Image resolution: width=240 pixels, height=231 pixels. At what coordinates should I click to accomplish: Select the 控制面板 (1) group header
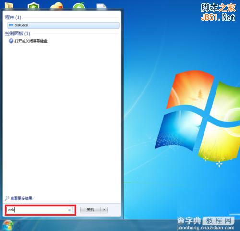(x=18, y=33)
